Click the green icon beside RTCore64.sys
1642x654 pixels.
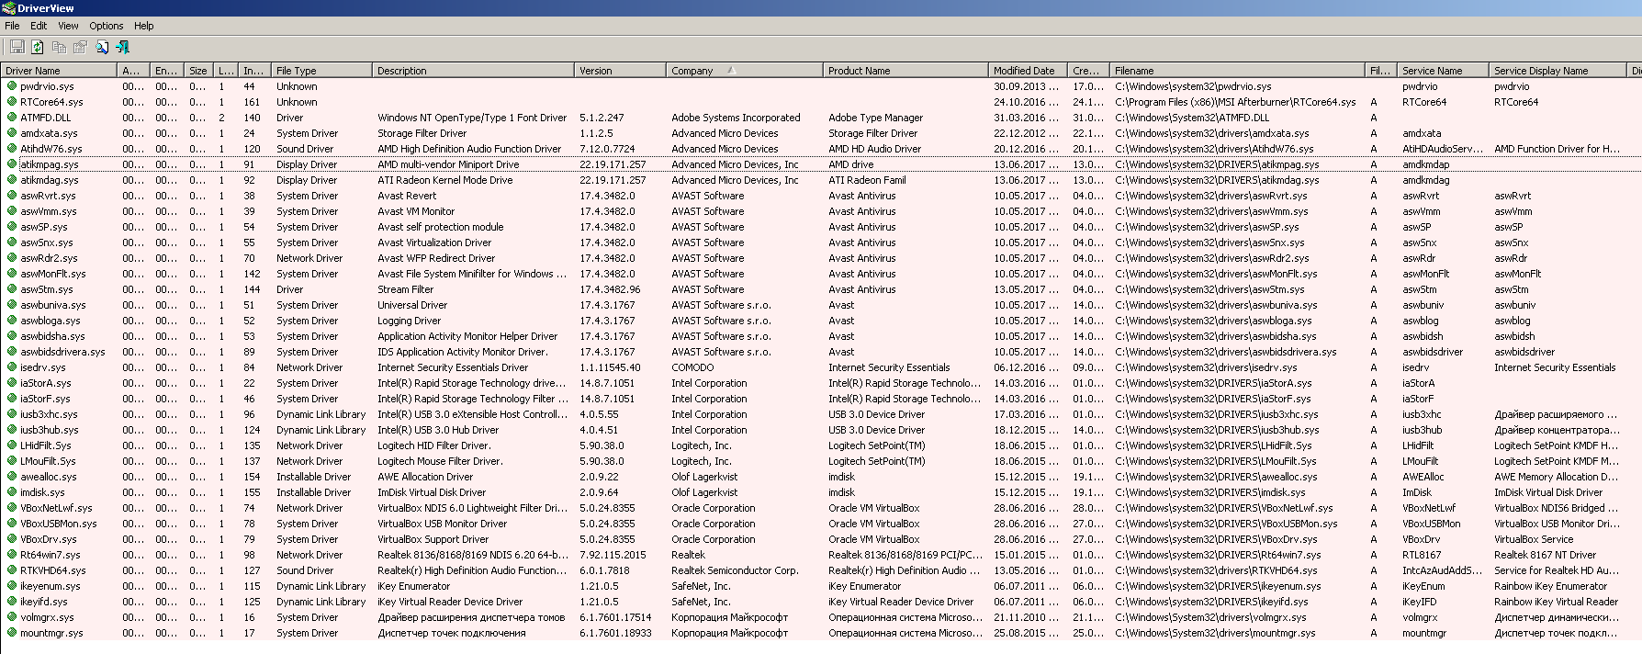(12, 102)
